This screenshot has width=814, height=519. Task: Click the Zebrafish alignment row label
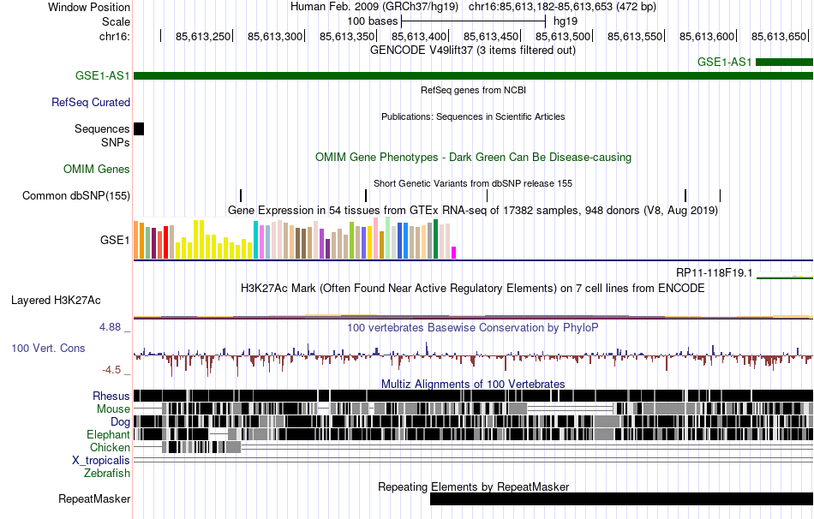[107, 474]
